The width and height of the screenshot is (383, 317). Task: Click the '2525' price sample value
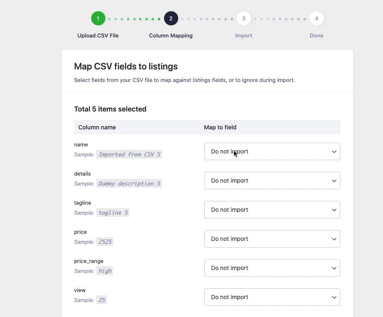pyautogui.click(x=105, y=242)
